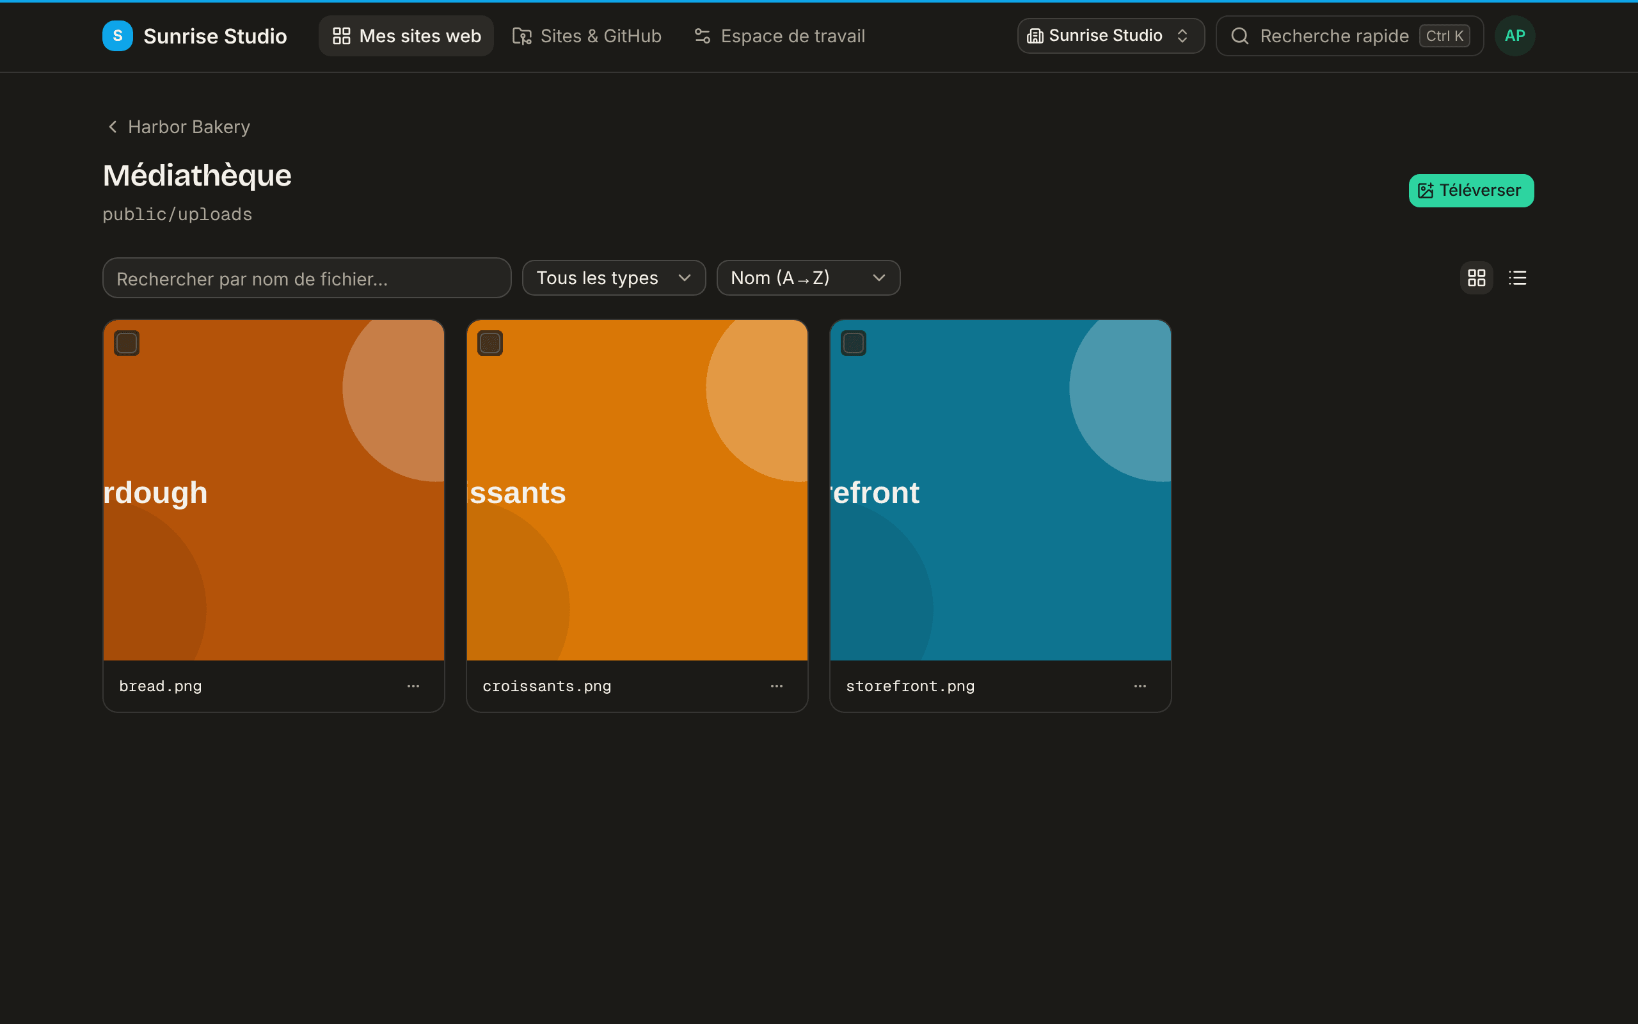This screenshot has height=1024, width=1638.
Task: Go back to Harbor Bakery
Action: click(x=179, y=127)
